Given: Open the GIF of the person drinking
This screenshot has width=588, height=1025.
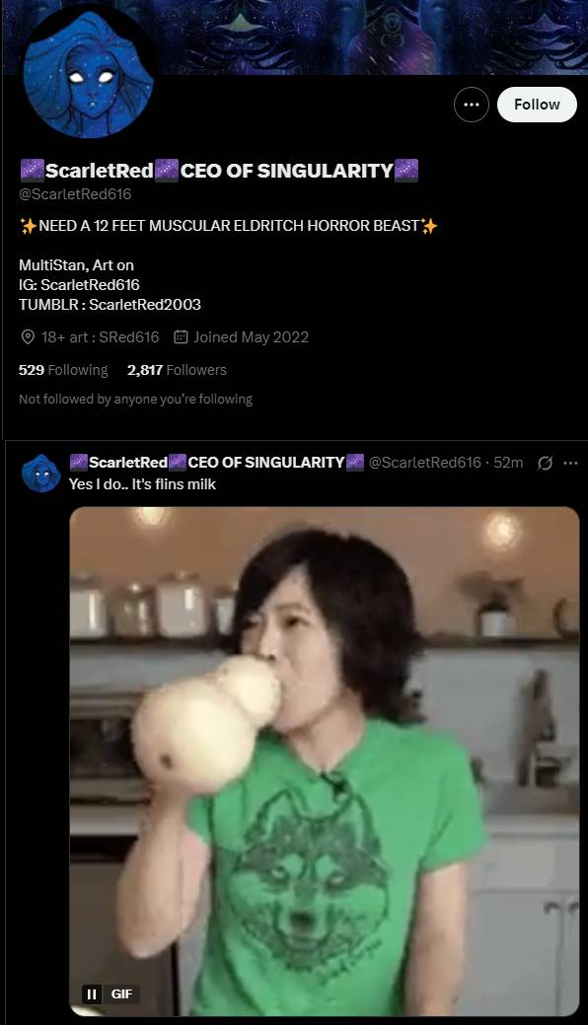Looking at the screenshot, I should (325, 762).
